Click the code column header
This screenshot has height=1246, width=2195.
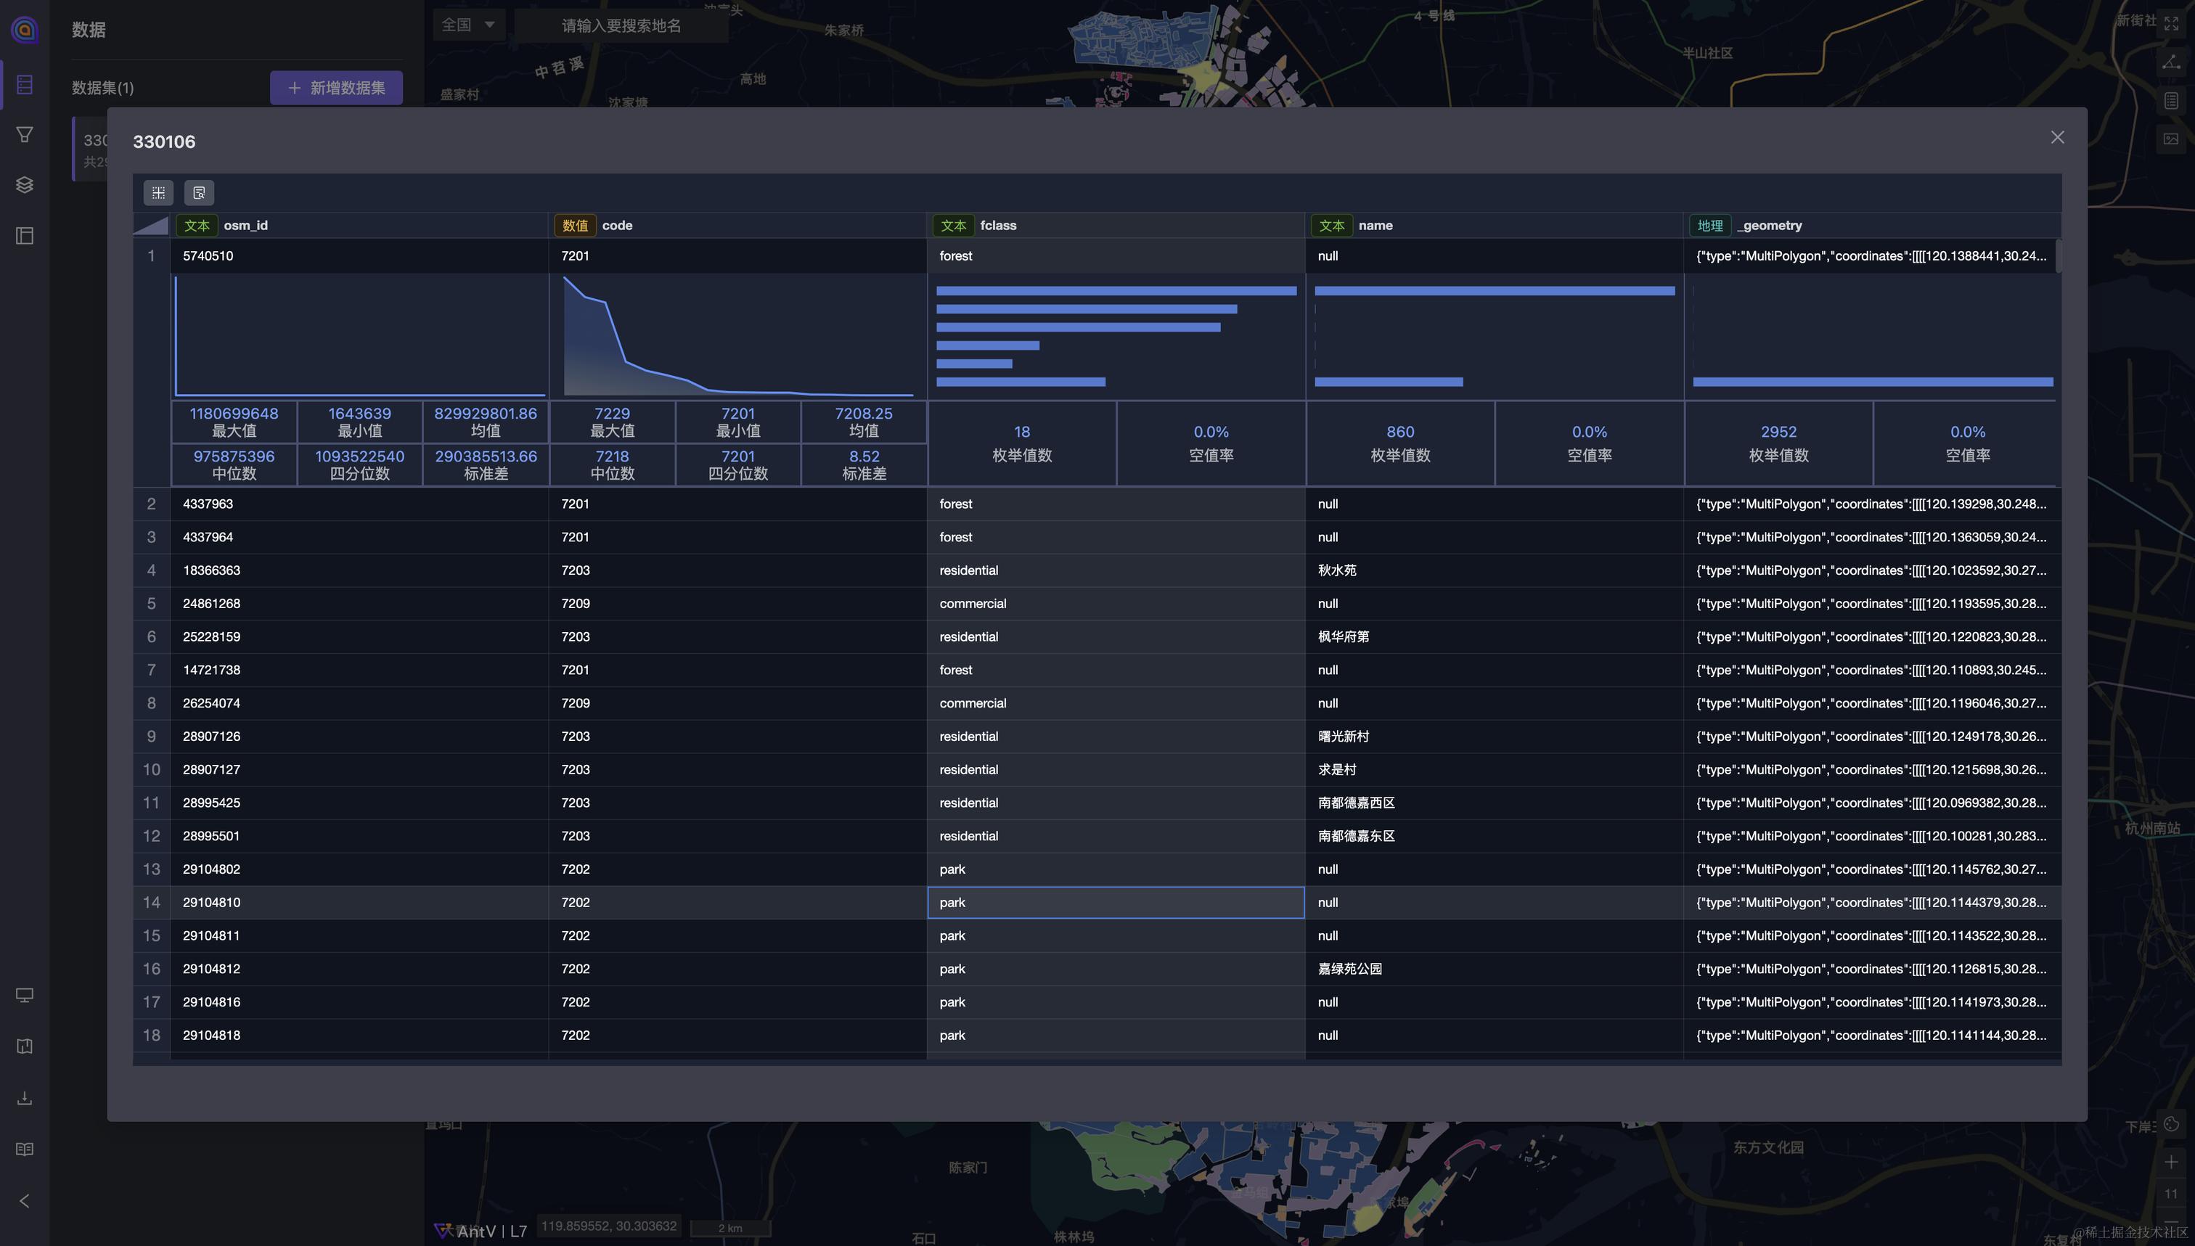(616, 225)
